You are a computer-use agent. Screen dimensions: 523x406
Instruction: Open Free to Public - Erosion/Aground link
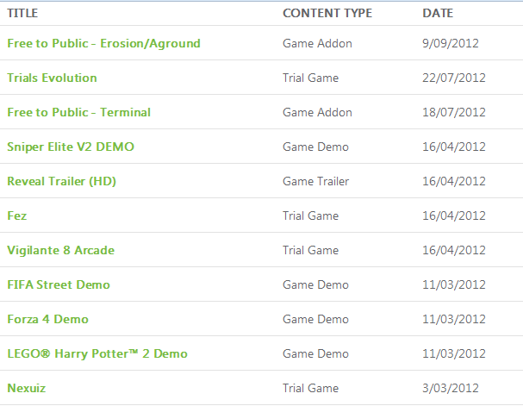click(103, 43)
